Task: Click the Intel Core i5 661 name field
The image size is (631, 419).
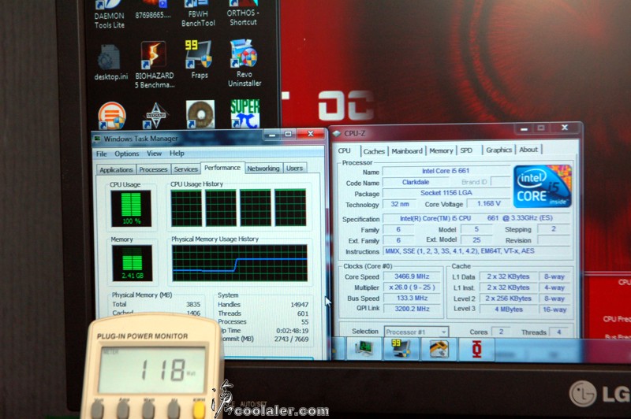Action: 446,171
